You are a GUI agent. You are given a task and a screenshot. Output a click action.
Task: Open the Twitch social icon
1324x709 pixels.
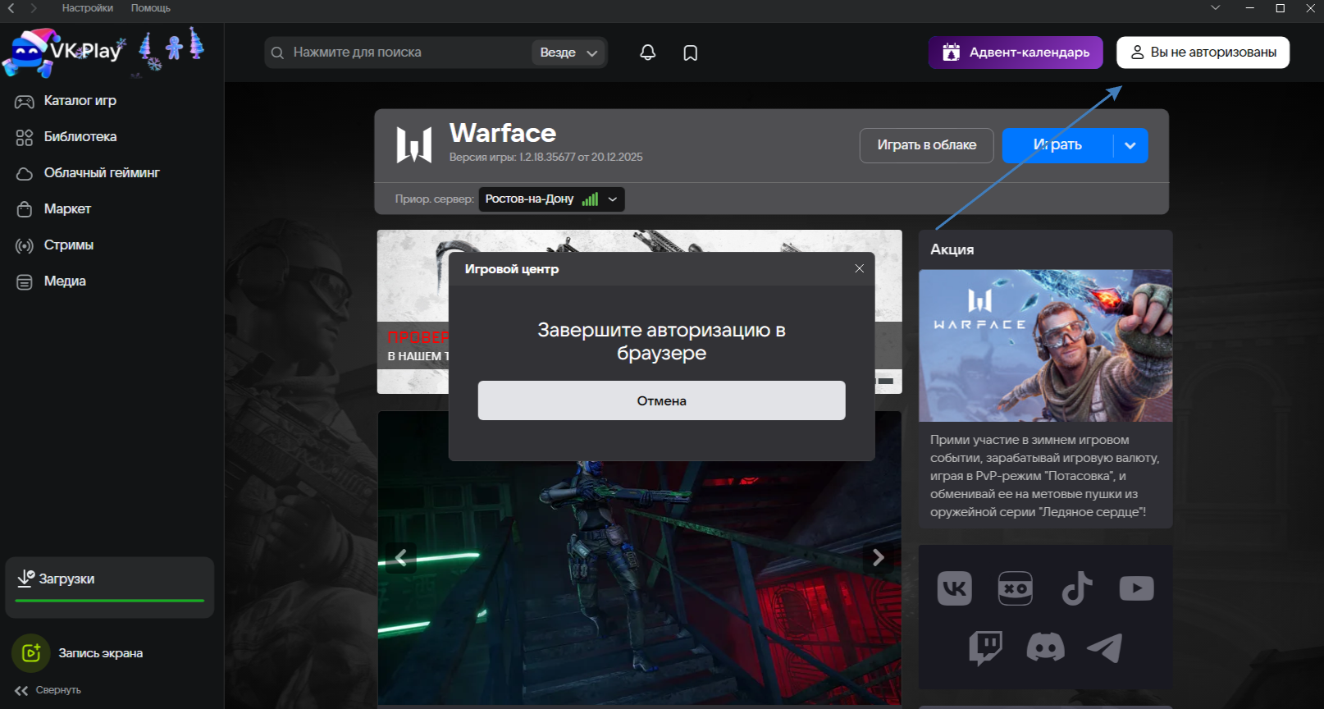click(985, 647)
